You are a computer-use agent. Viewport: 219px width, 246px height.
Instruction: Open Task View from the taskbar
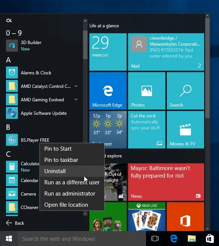click(x=155, y=239)
